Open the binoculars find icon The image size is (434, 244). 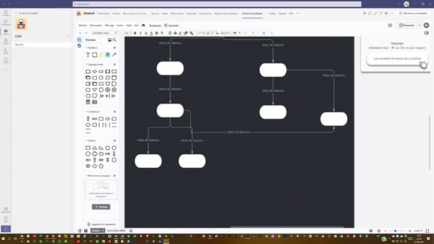point(143,25)
